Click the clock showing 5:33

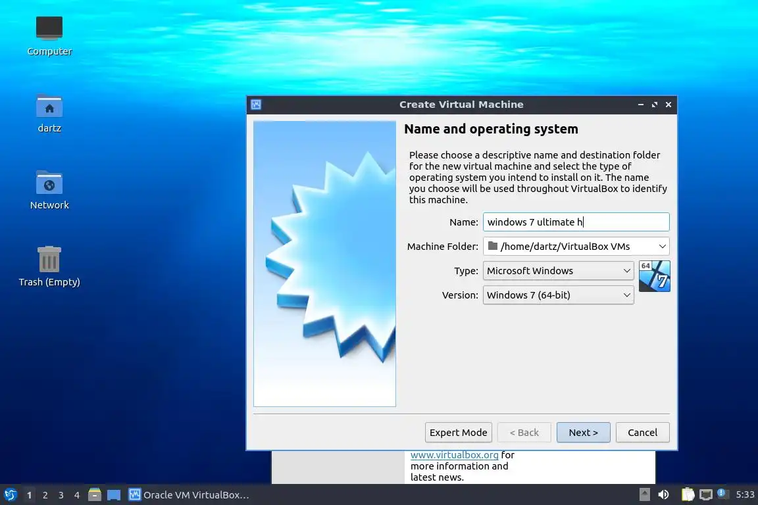[x=745, y=494]
